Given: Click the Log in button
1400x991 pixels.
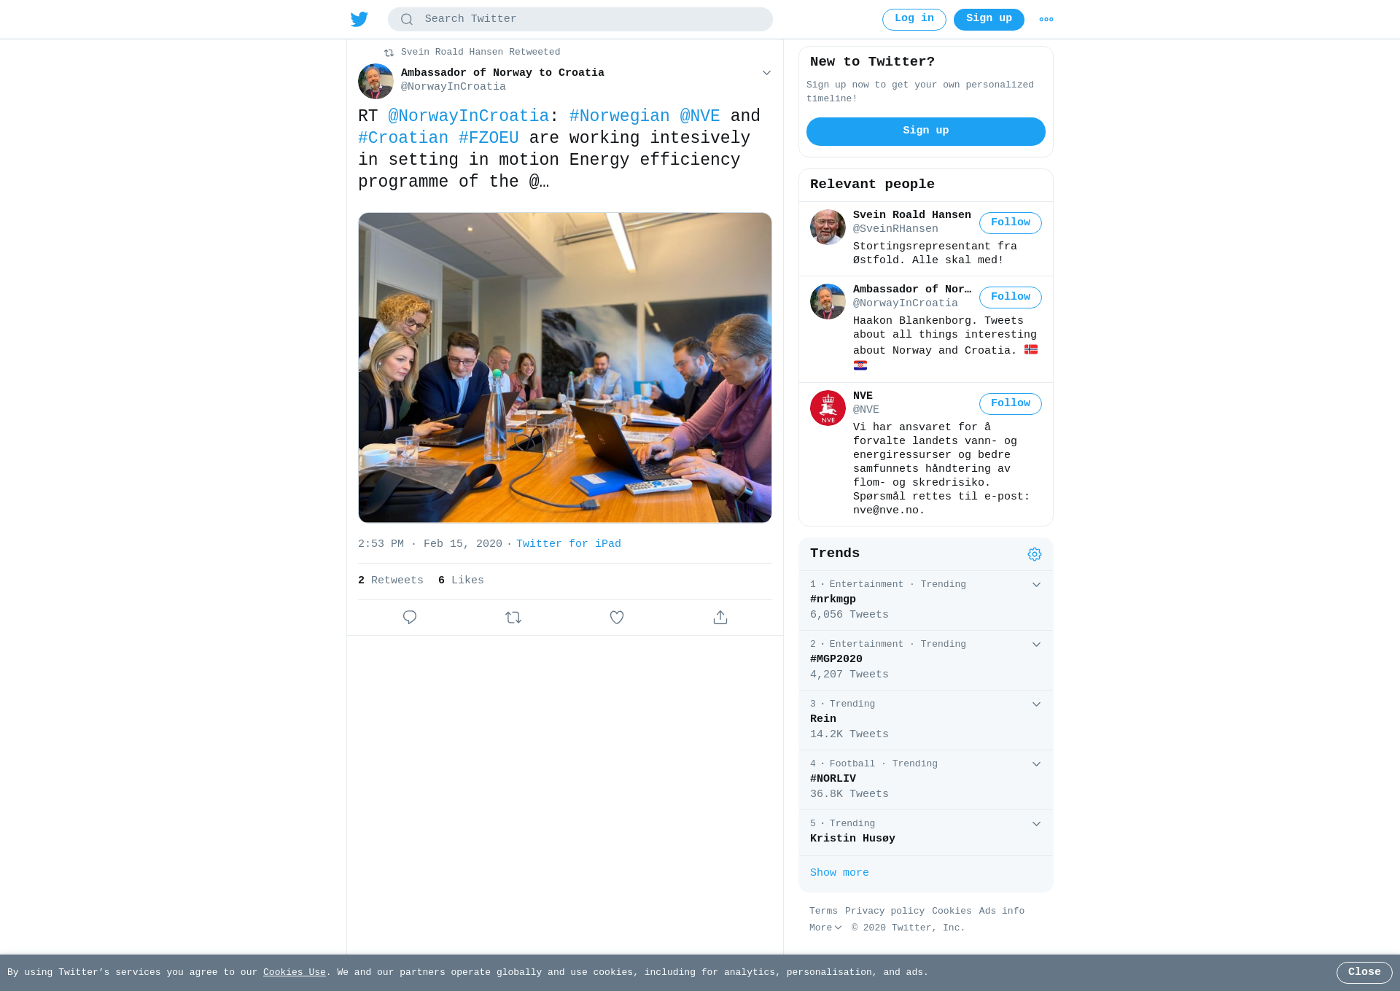Looking at the screenshot, I should coord(914,20).
